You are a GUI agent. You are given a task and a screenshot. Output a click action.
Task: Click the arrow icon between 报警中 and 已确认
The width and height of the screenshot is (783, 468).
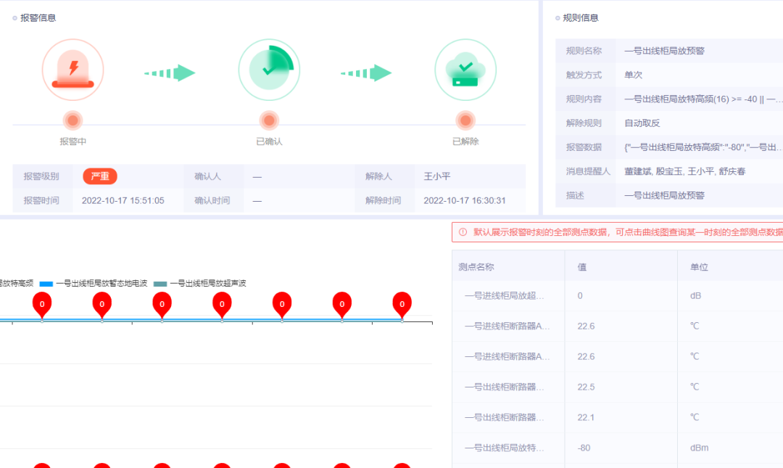pyautogui.click(x=170, y=73)
